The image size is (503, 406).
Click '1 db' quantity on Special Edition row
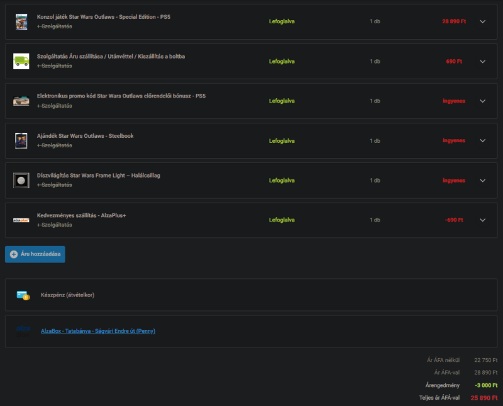[x=375, y=21]
